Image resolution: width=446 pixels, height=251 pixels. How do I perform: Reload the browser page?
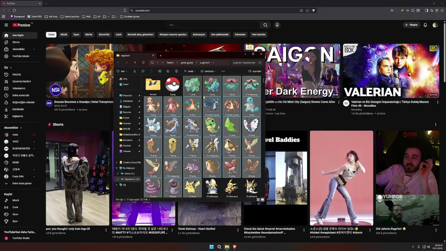point(14,10)
